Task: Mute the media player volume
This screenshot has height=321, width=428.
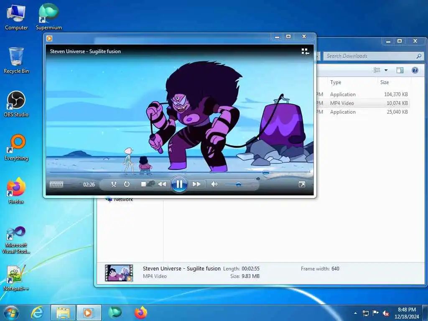Action: pyautogui.click(x=214, y=184)
